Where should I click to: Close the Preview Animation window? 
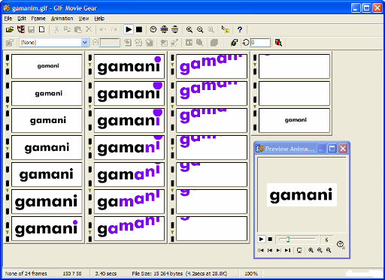coord(343,149)
